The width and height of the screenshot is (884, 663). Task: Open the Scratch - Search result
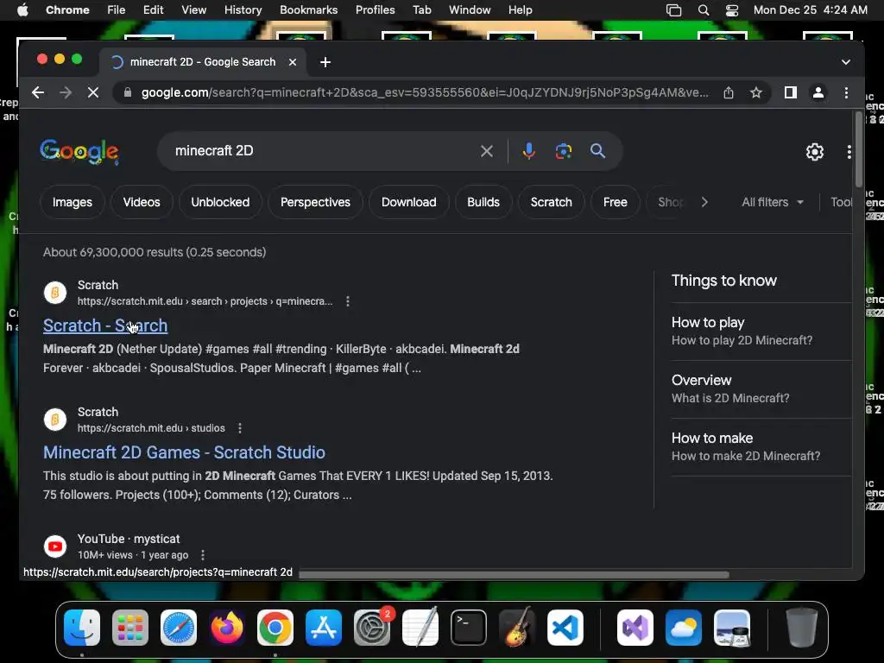[105, 325]
